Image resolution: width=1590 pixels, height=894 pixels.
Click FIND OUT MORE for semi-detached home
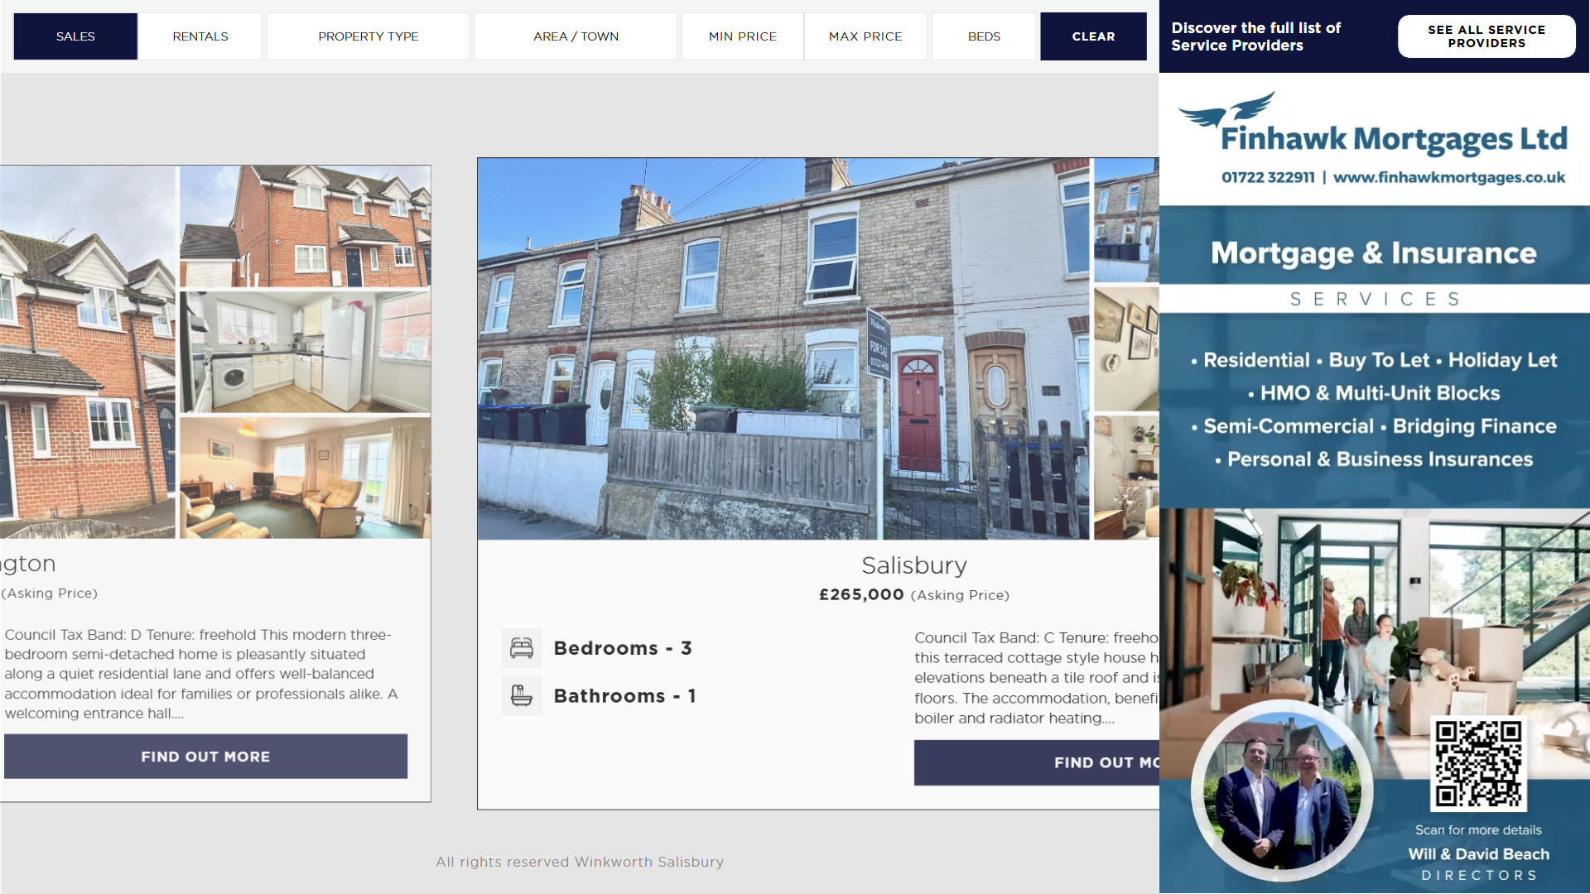pyautogui.click(x=205, y=757)
